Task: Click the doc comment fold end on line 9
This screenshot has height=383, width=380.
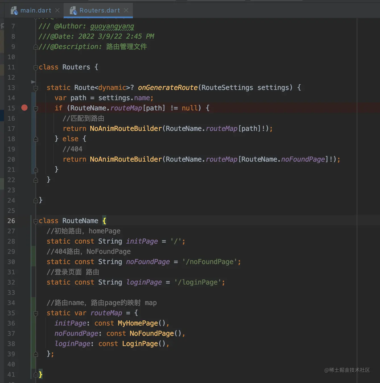Action: [36, 47]
